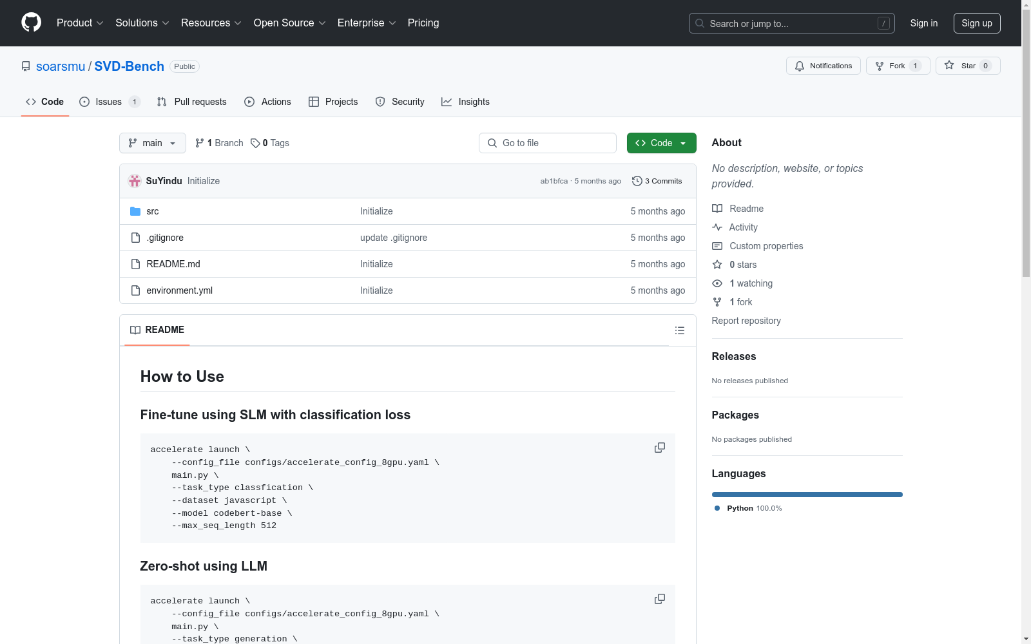Select the Code tab
This screenshot has height=644, width=1031.
(45, 102)
